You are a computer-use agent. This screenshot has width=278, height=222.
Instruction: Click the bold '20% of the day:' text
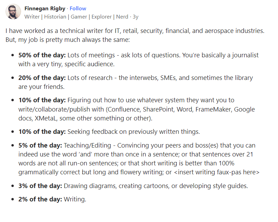42,78
